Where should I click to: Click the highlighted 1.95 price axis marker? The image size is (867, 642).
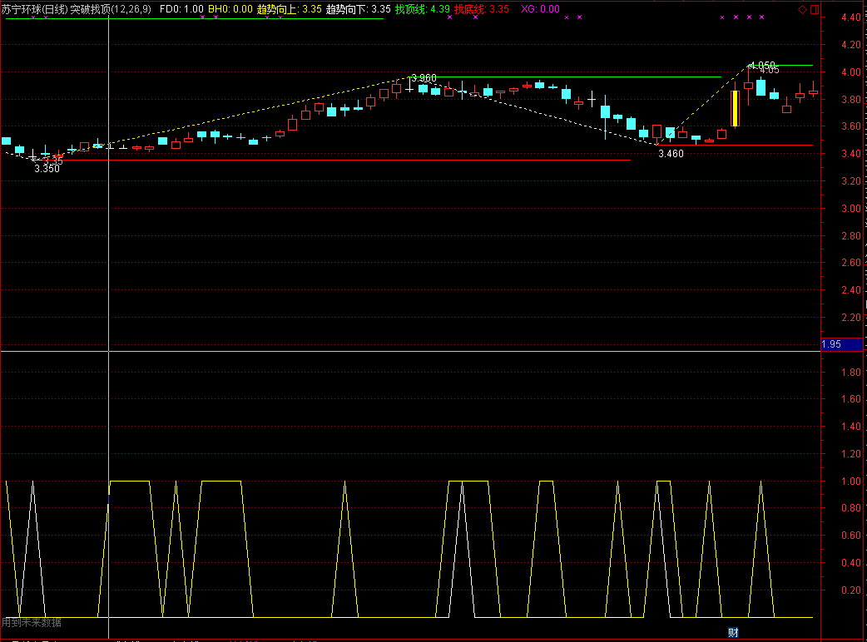click(x=841, y=344)
